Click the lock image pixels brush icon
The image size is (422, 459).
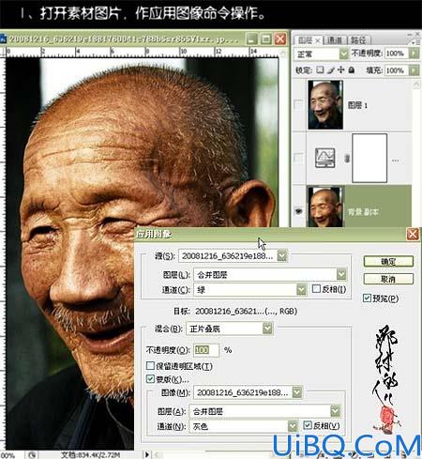[331, 69]
